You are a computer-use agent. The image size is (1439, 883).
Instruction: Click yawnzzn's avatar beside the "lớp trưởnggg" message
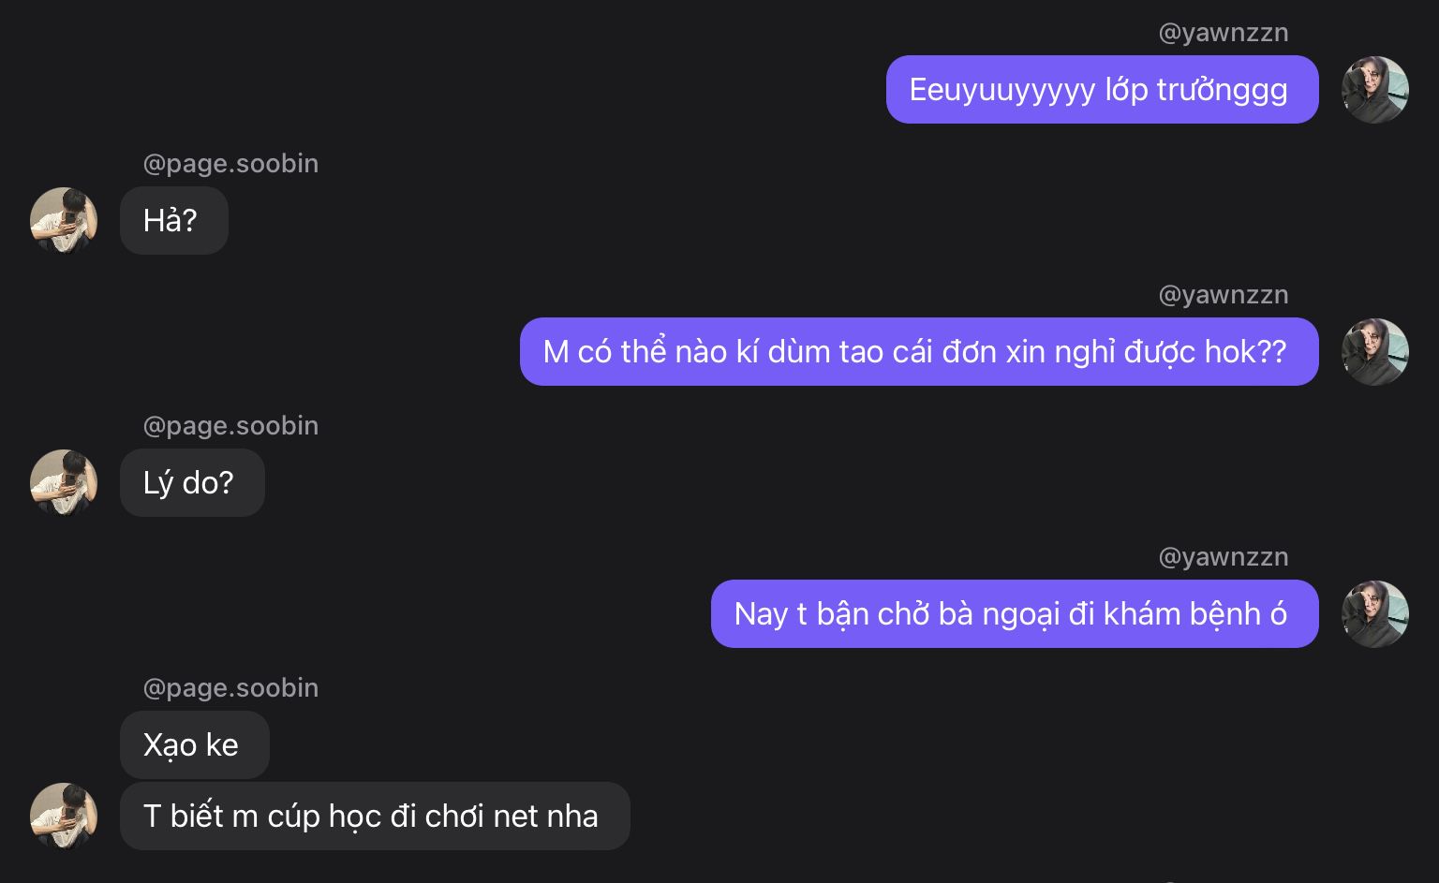tap(1374, 90)
